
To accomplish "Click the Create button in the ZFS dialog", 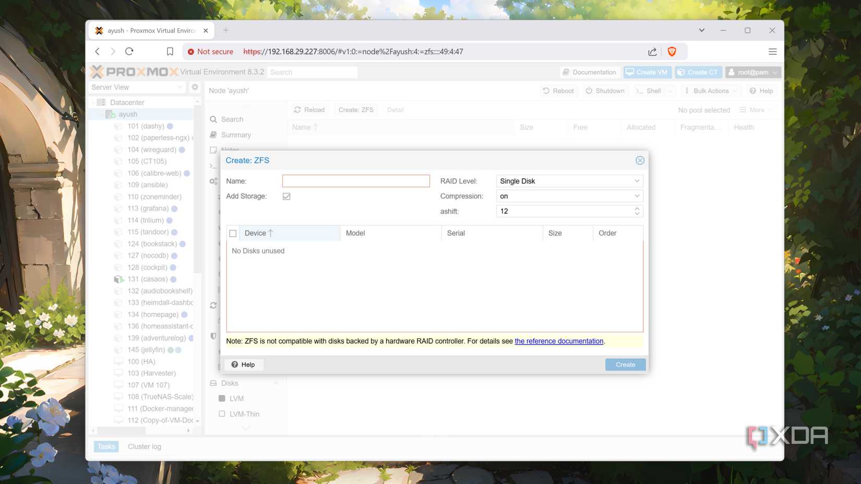I will point(625,365).
